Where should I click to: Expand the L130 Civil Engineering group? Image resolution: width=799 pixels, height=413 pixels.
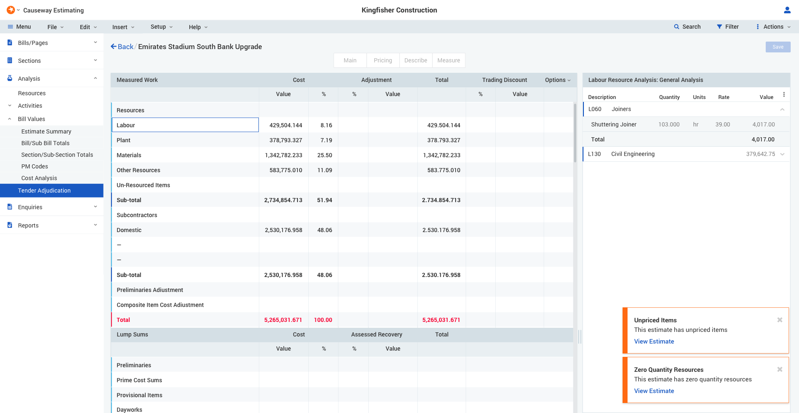(782, 154)
